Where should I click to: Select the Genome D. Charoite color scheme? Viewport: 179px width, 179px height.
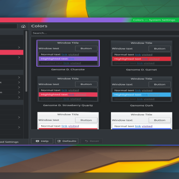(x=68, y=53)
